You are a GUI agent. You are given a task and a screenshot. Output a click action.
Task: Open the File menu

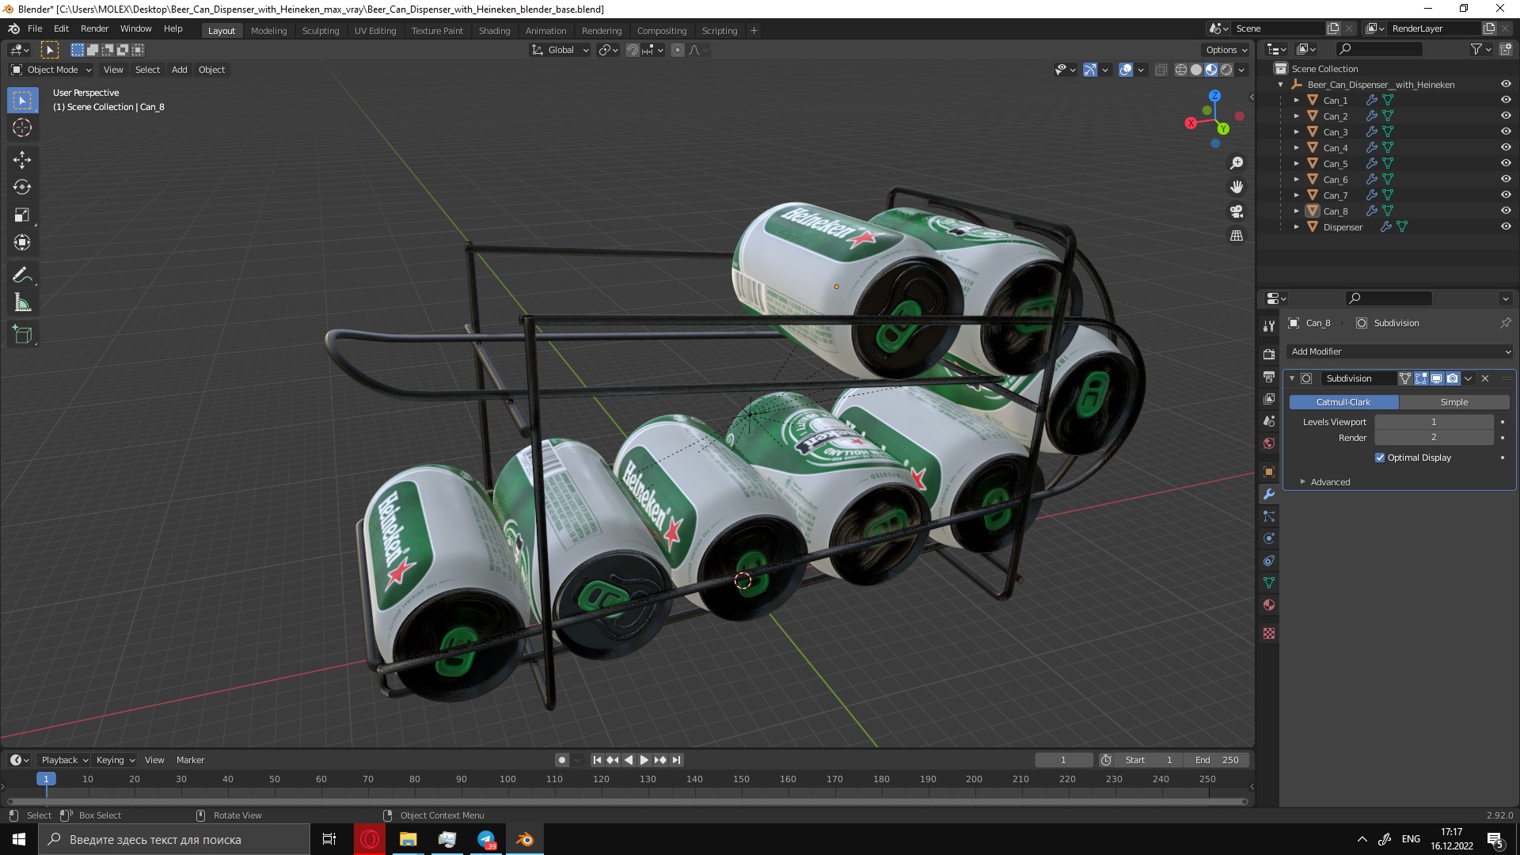(35, 28)
